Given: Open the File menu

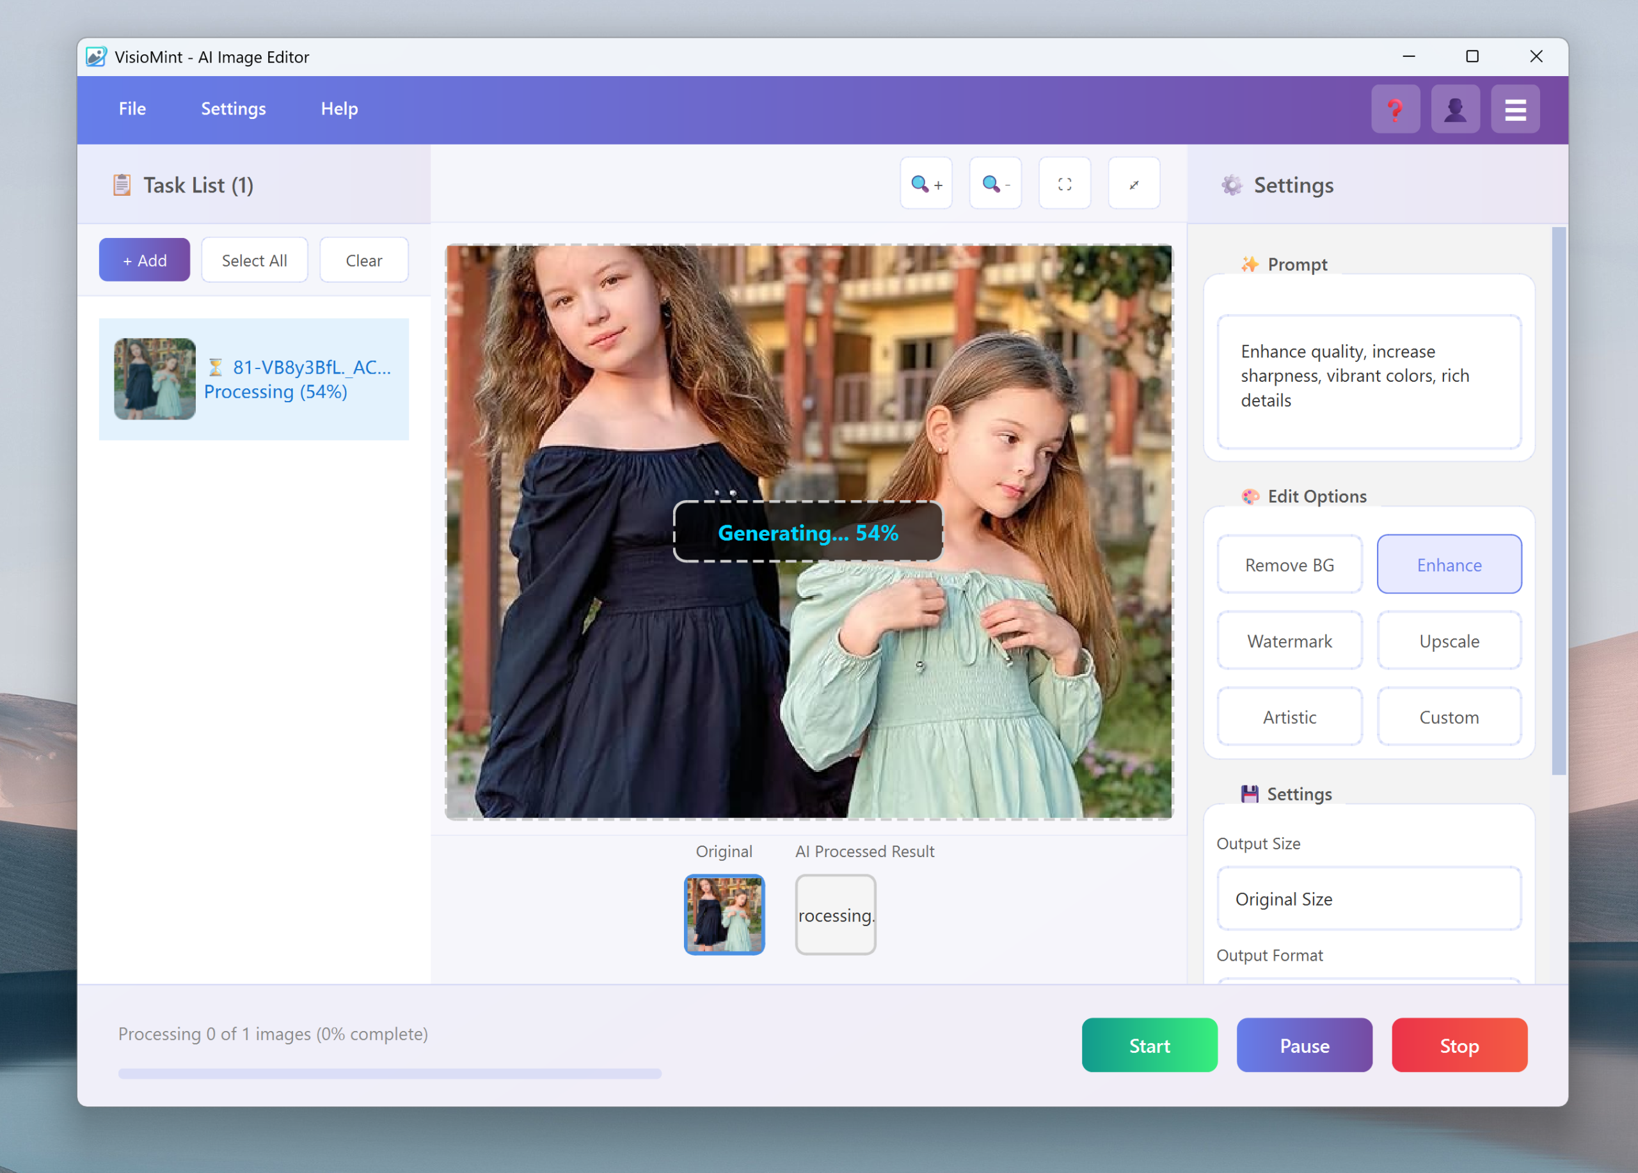Looking at the screenshot, I should pyautogui.click(x=132, y=108).
